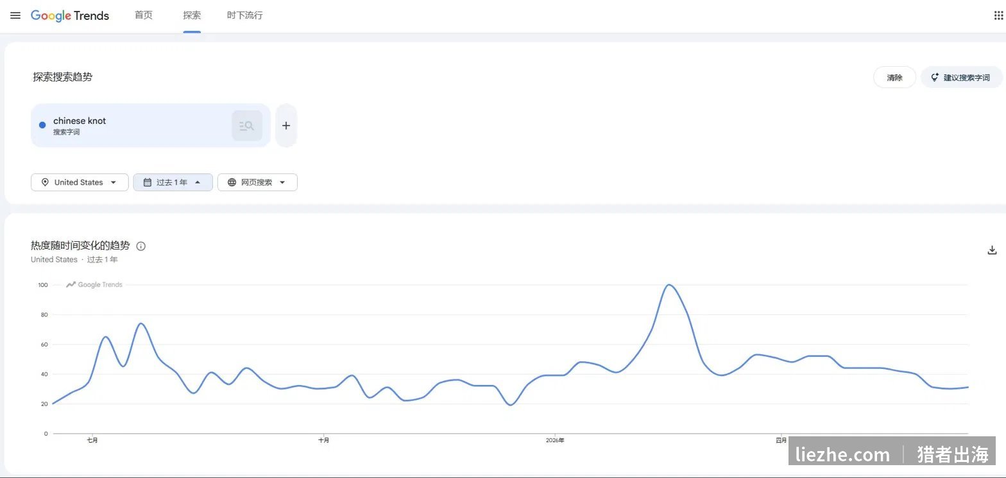This screenshot has height=478, width=1006.
Task: Go to the 首页 tab
Action: (144, 15)
